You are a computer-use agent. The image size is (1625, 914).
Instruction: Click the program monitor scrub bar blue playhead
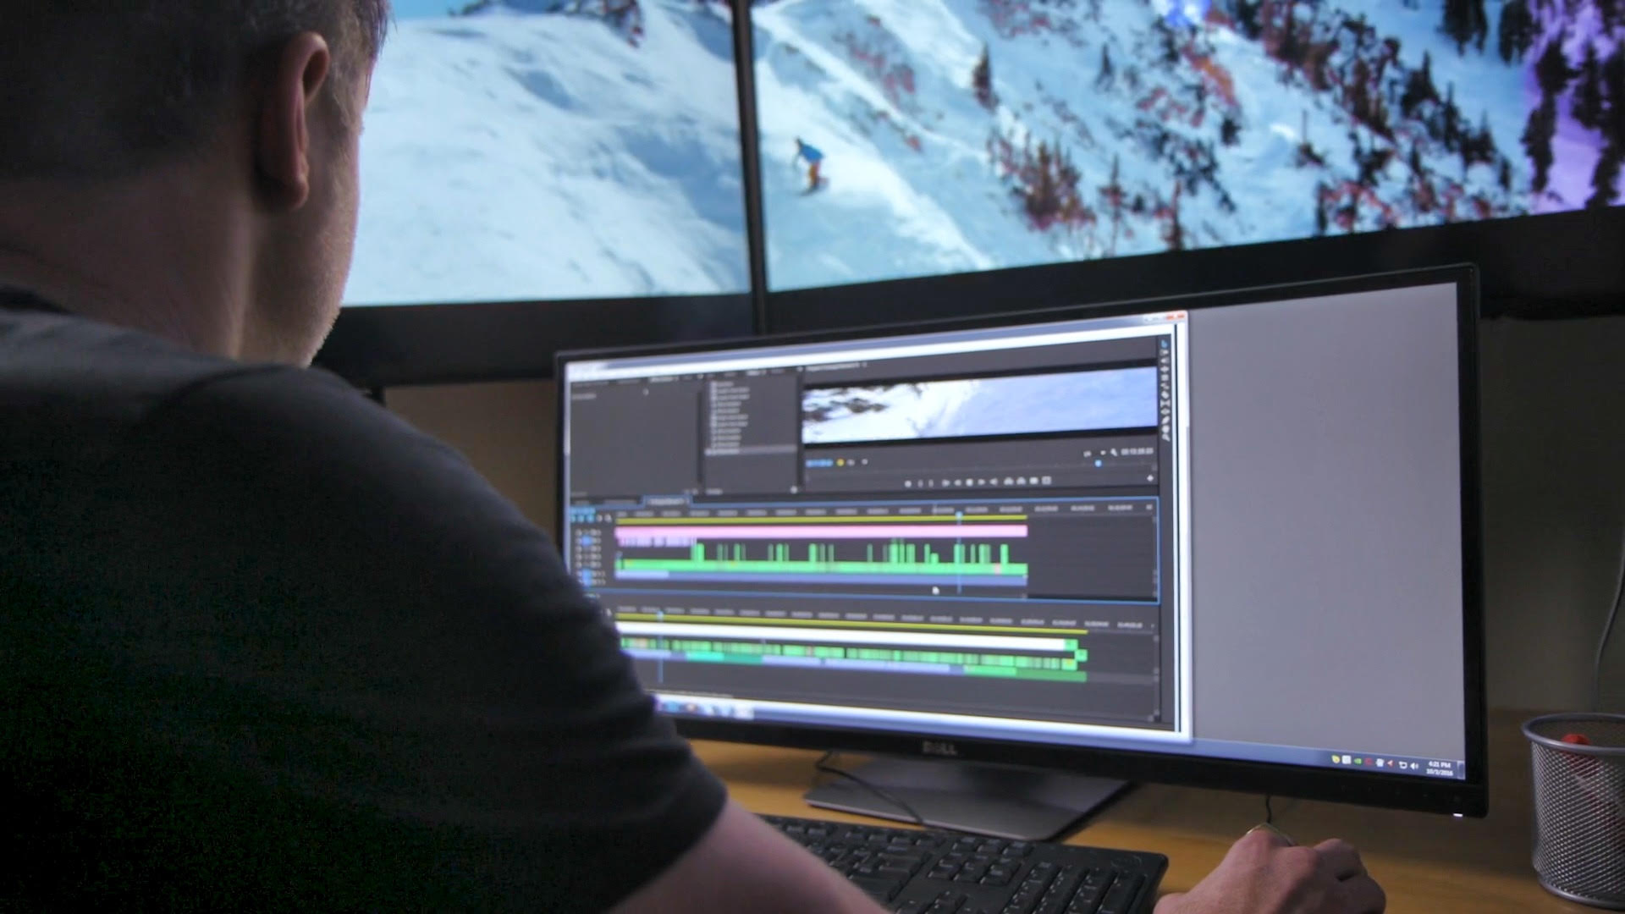click(1098, 463)
